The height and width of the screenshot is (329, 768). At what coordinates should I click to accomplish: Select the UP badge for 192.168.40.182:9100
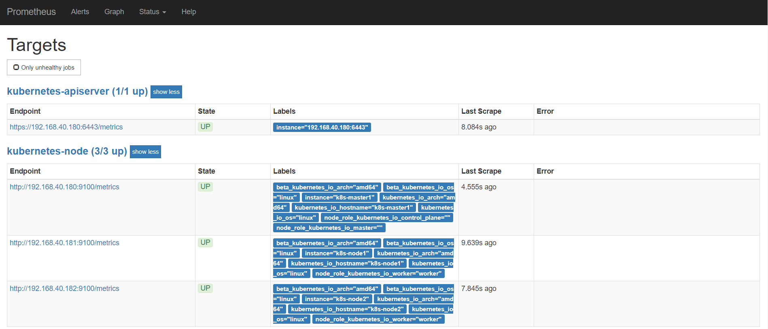pos(206,288)
